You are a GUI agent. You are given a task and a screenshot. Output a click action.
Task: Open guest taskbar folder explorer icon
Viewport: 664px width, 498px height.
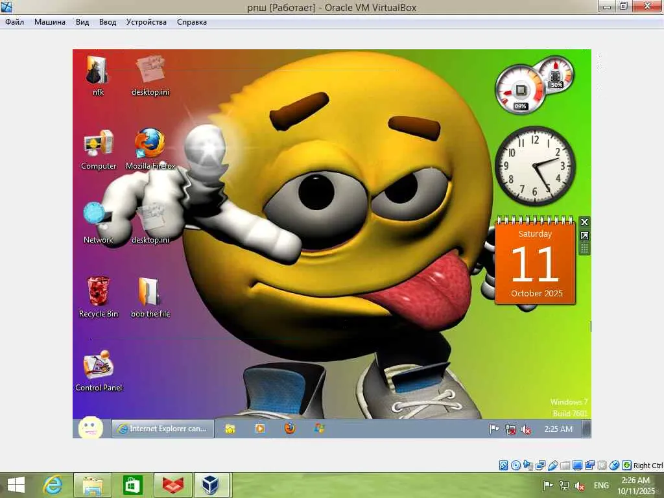[230, 429]
